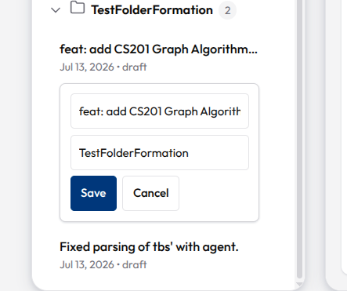Click the Jul 13, 2026 date under feat entry
Screen dimensions: 347x291
[87, 67]
